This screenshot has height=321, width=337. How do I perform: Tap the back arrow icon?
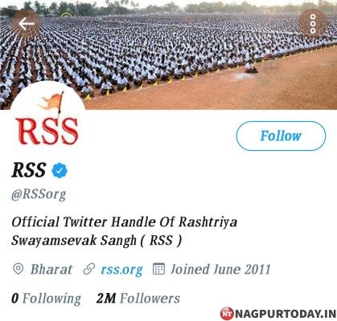click(27, 24)
